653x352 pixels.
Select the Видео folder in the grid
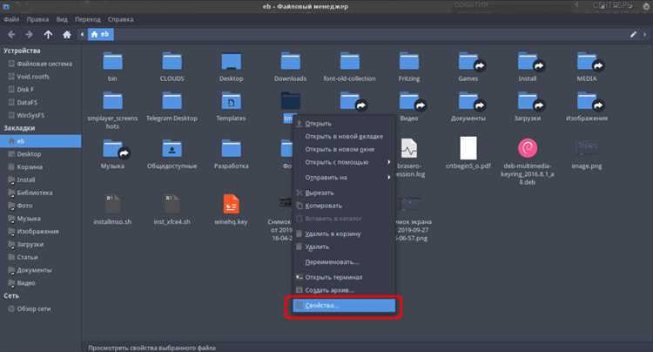pyautogui.click(x=410, y=106)
